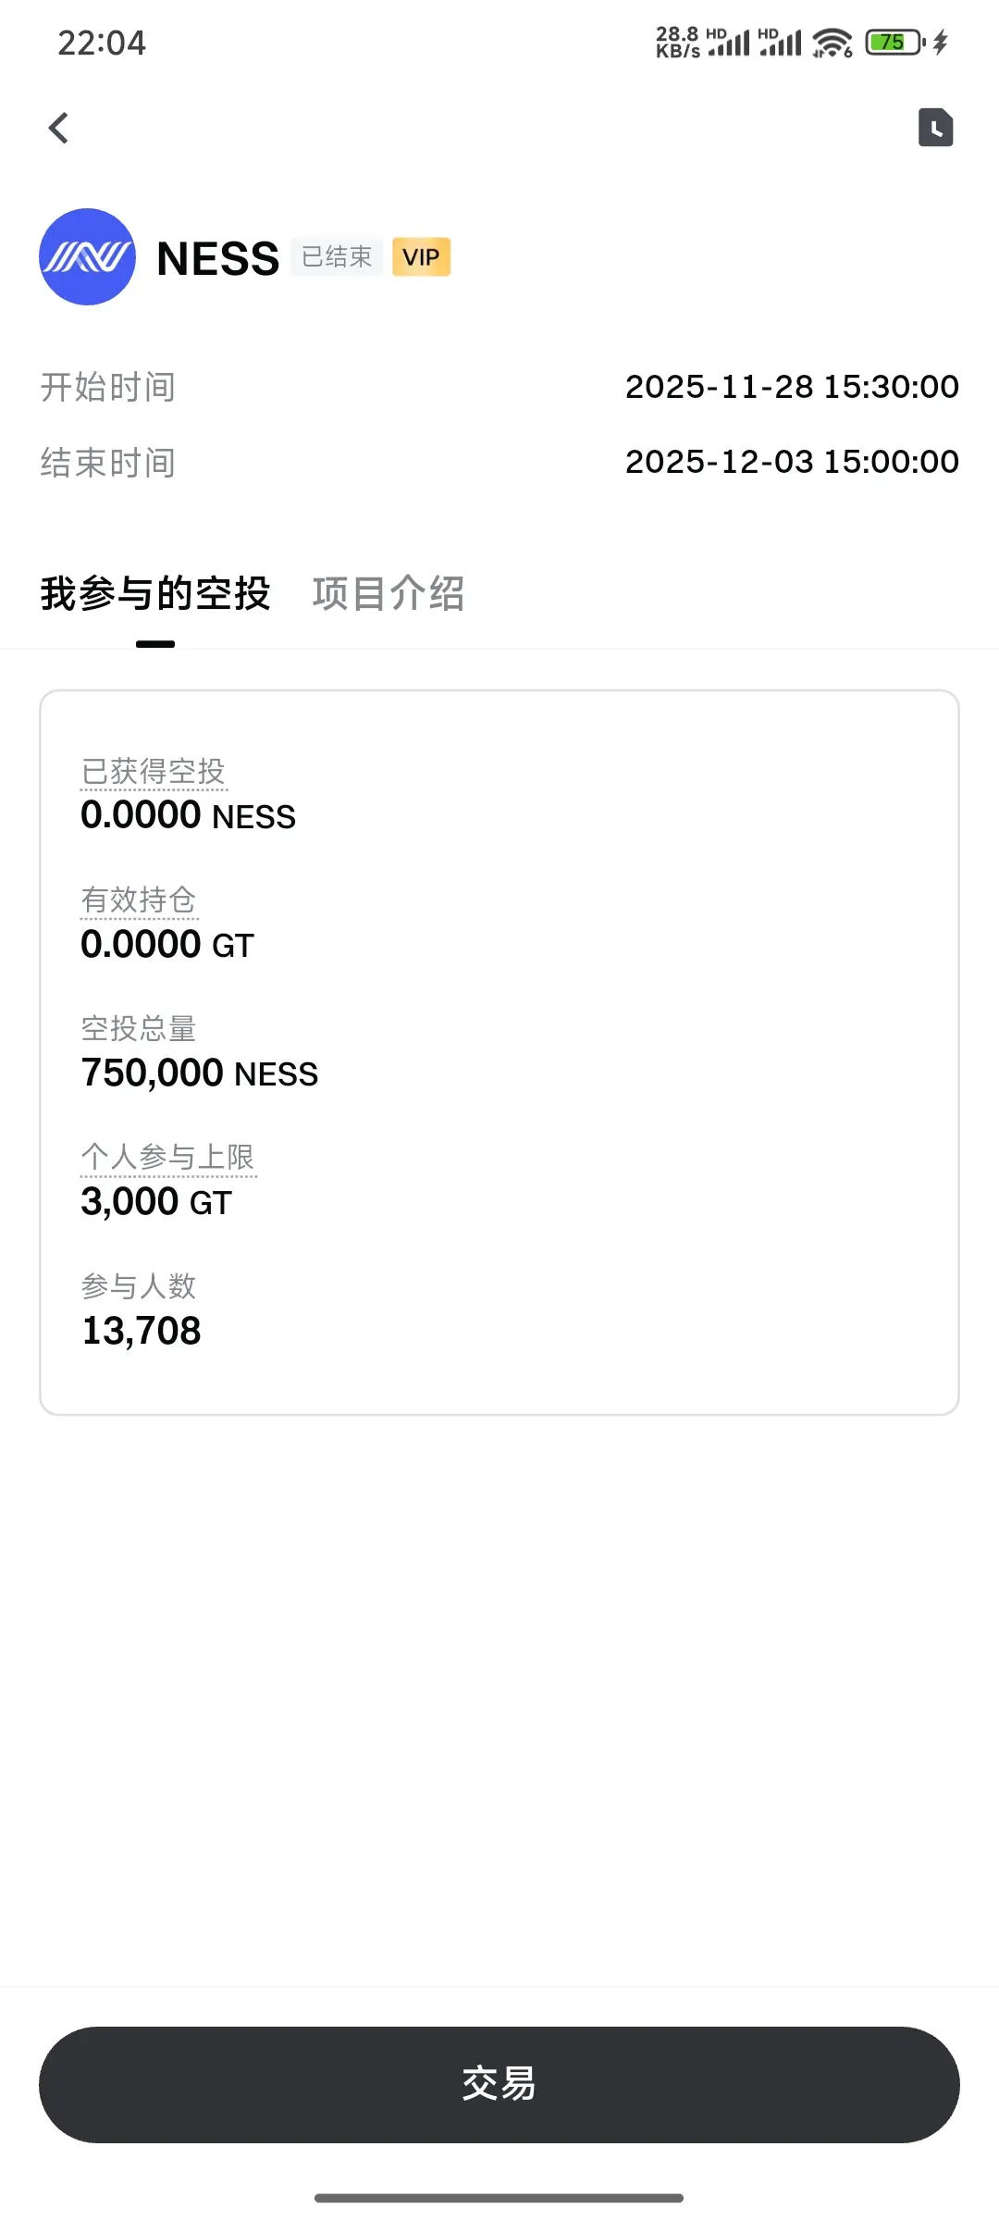Tap the end time 2025-12-03 value
The height and width of the screenshot is (2221, 999).
pyautogui.click(x=792, y=462)
